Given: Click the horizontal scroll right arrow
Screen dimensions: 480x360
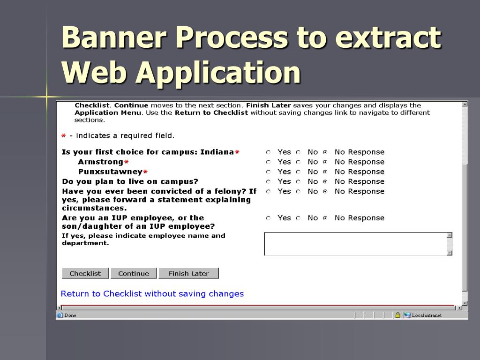Looking at the screenshot, I should click(x=459, y=307).
